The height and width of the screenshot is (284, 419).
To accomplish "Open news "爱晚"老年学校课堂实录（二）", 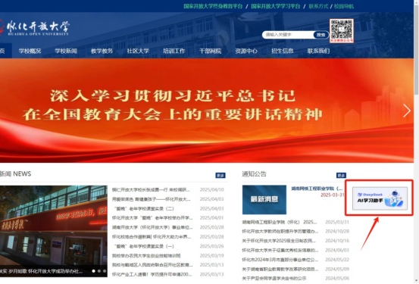I will [x=143, y=209].
